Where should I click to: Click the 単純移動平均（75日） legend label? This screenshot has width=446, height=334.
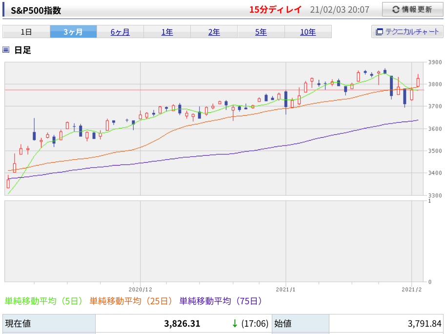click(221, 301)
